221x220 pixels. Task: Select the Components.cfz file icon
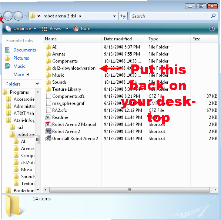[48, 96]
